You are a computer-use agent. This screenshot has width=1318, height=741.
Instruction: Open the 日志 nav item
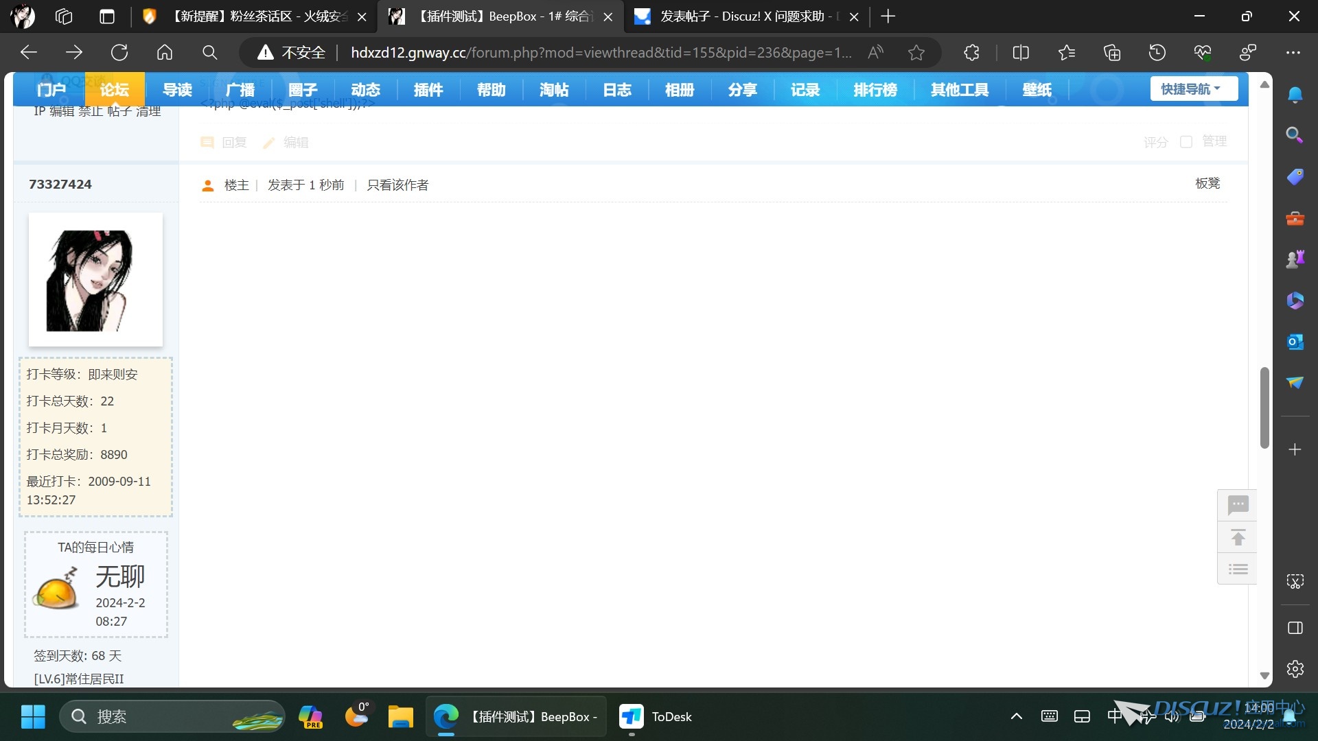(617, 90)
